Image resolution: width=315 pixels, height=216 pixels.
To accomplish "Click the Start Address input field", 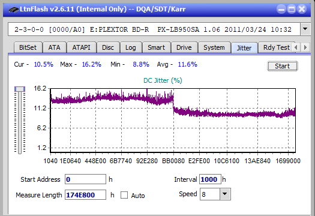I will [x=85, y=179].
